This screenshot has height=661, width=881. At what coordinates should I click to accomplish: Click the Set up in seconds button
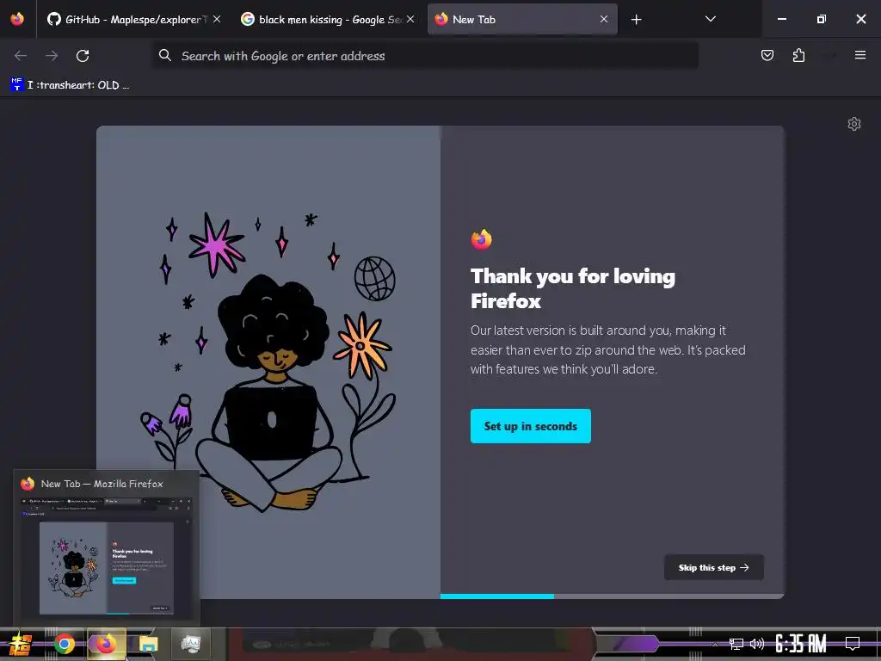530,426
